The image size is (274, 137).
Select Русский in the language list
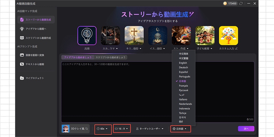[184, 90]
